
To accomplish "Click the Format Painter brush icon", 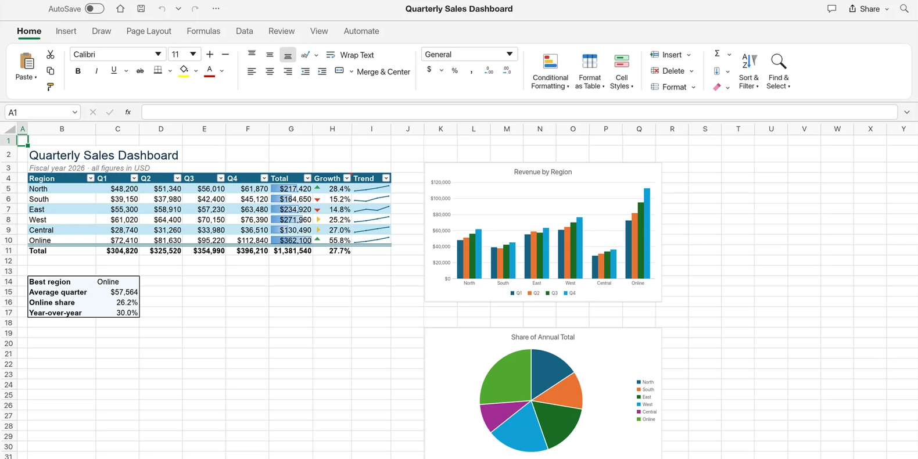I will 51,87.
